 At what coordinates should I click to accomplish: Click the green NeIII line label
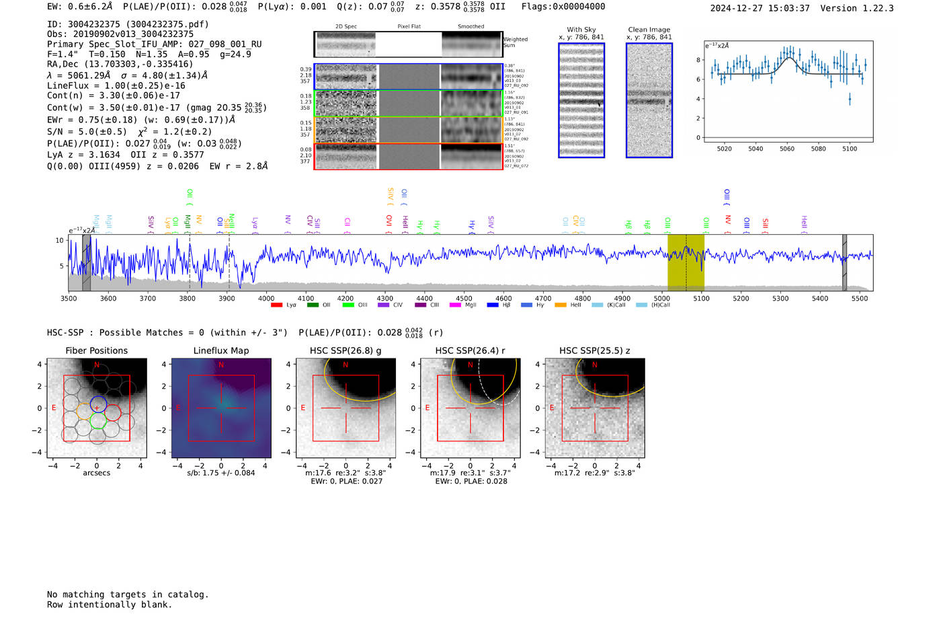tap(231, 223)
